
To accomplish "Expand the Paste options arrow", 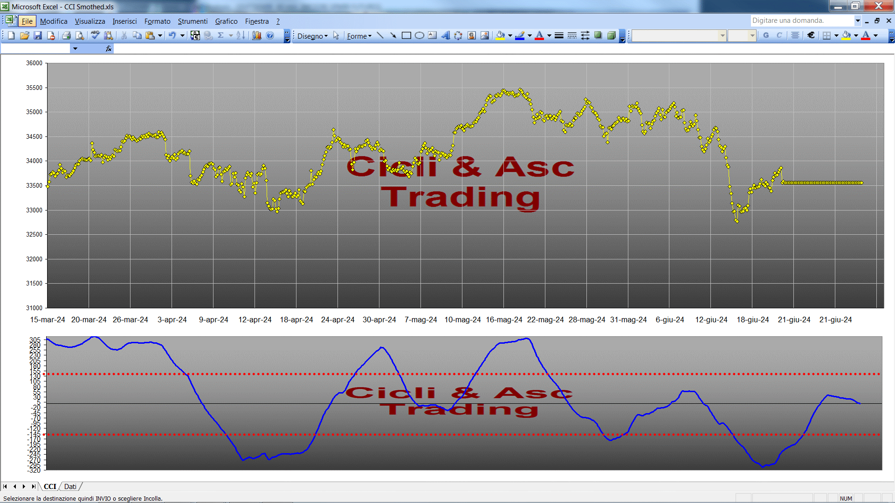I will pos(160,35).
